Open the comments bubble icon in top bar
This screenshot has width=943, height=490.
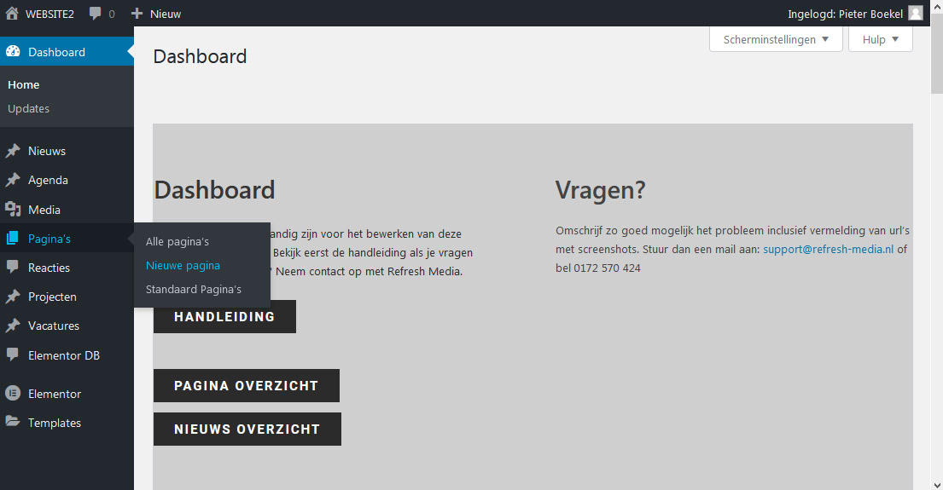(x=96, y=14)
